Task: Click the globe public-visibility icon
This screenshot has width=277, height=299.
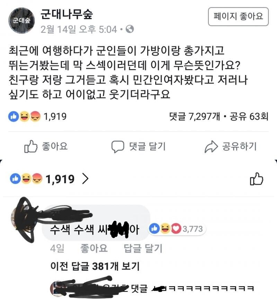Action: click(x=130, y=29)
